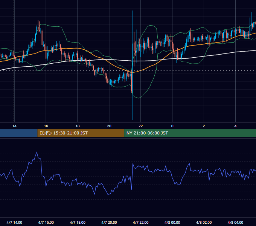
Task: Click the oscillator peak near 4/7 15:30
Action: point(37,152)
